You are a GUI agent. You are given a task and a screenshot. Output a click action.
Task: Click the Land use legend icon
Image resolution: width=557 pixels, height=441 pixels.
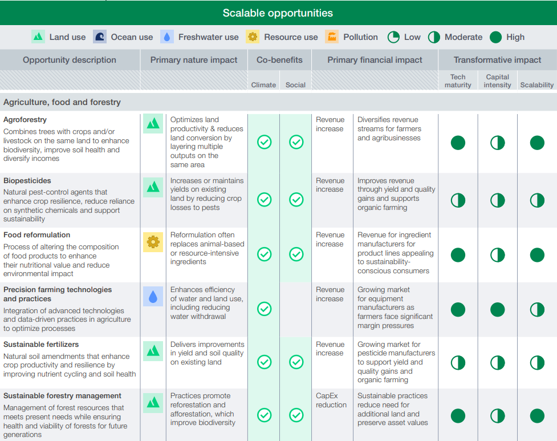click(38, 37)
